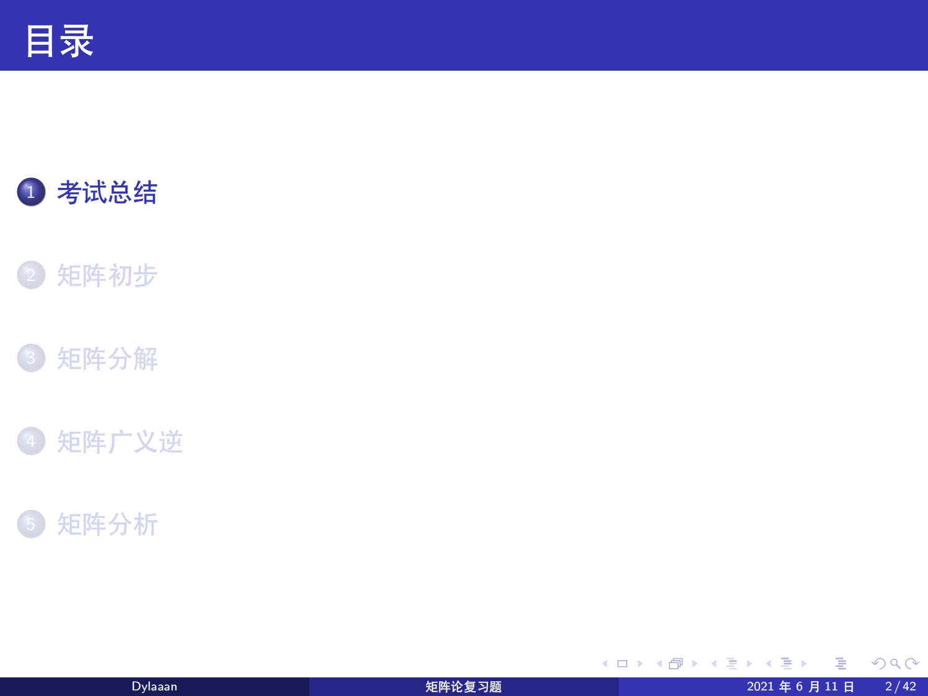Click the presentation outline icon

(x=841, y=664)
